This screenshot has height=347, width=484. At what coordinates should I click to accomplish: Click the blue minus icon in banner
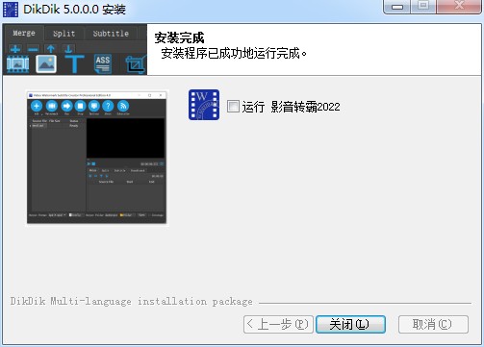[33, 49]
